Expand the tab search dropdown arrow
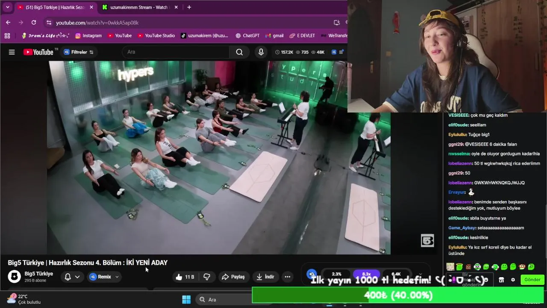547x308 pixels. [x=7, y=7]
